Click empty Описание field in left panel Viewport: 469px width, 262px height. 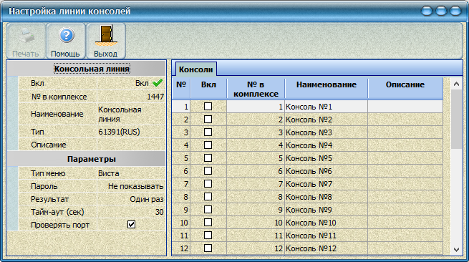tap(131, 145)
